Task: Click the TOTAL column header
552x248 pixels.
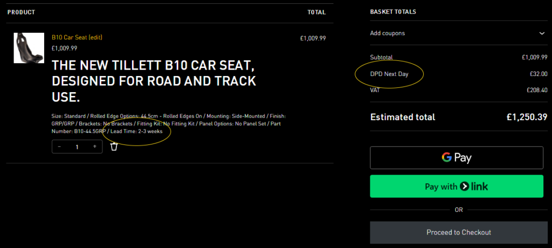Action: 316,12
